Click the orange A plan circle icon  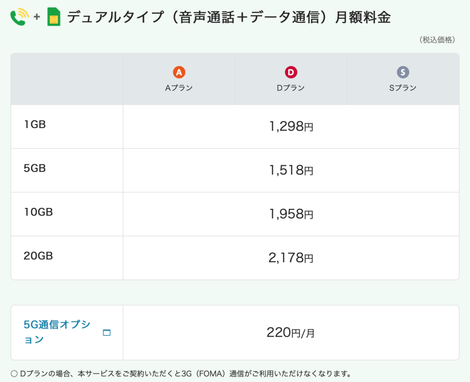179,72
